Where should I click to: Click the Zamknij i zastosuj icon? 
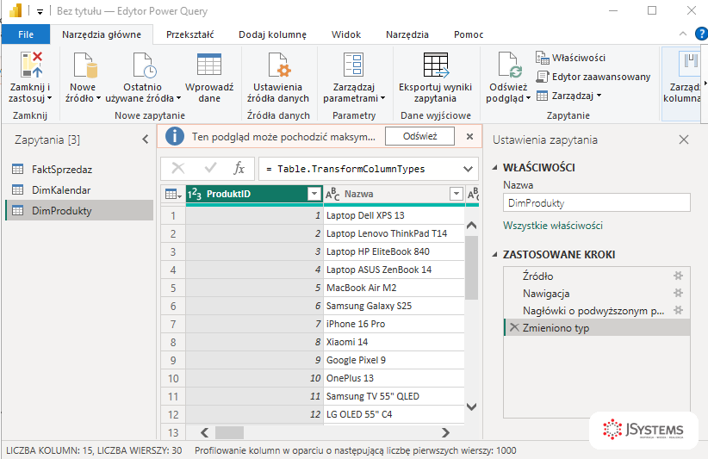tap(31, 65)
